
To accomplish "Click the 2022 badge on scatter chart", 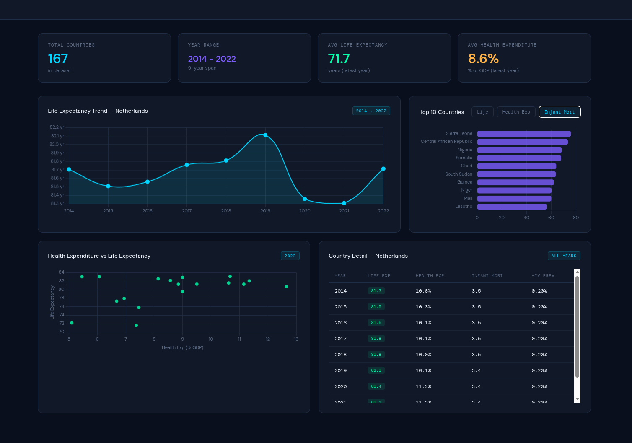I will point(290,256).
